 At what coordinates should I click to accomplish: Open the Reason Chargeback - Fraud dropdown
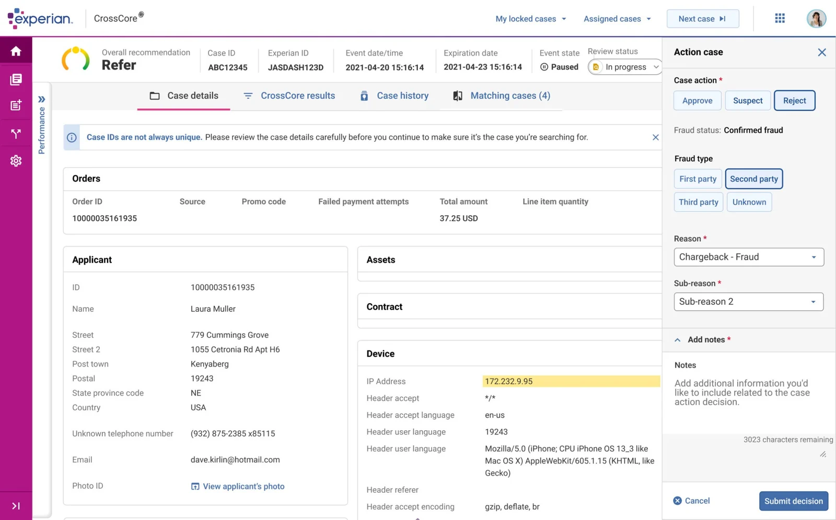point(749,257)
